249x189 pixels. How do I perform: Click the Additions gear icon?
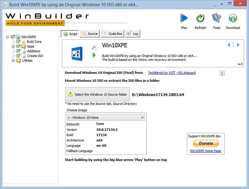pos(24,51)
